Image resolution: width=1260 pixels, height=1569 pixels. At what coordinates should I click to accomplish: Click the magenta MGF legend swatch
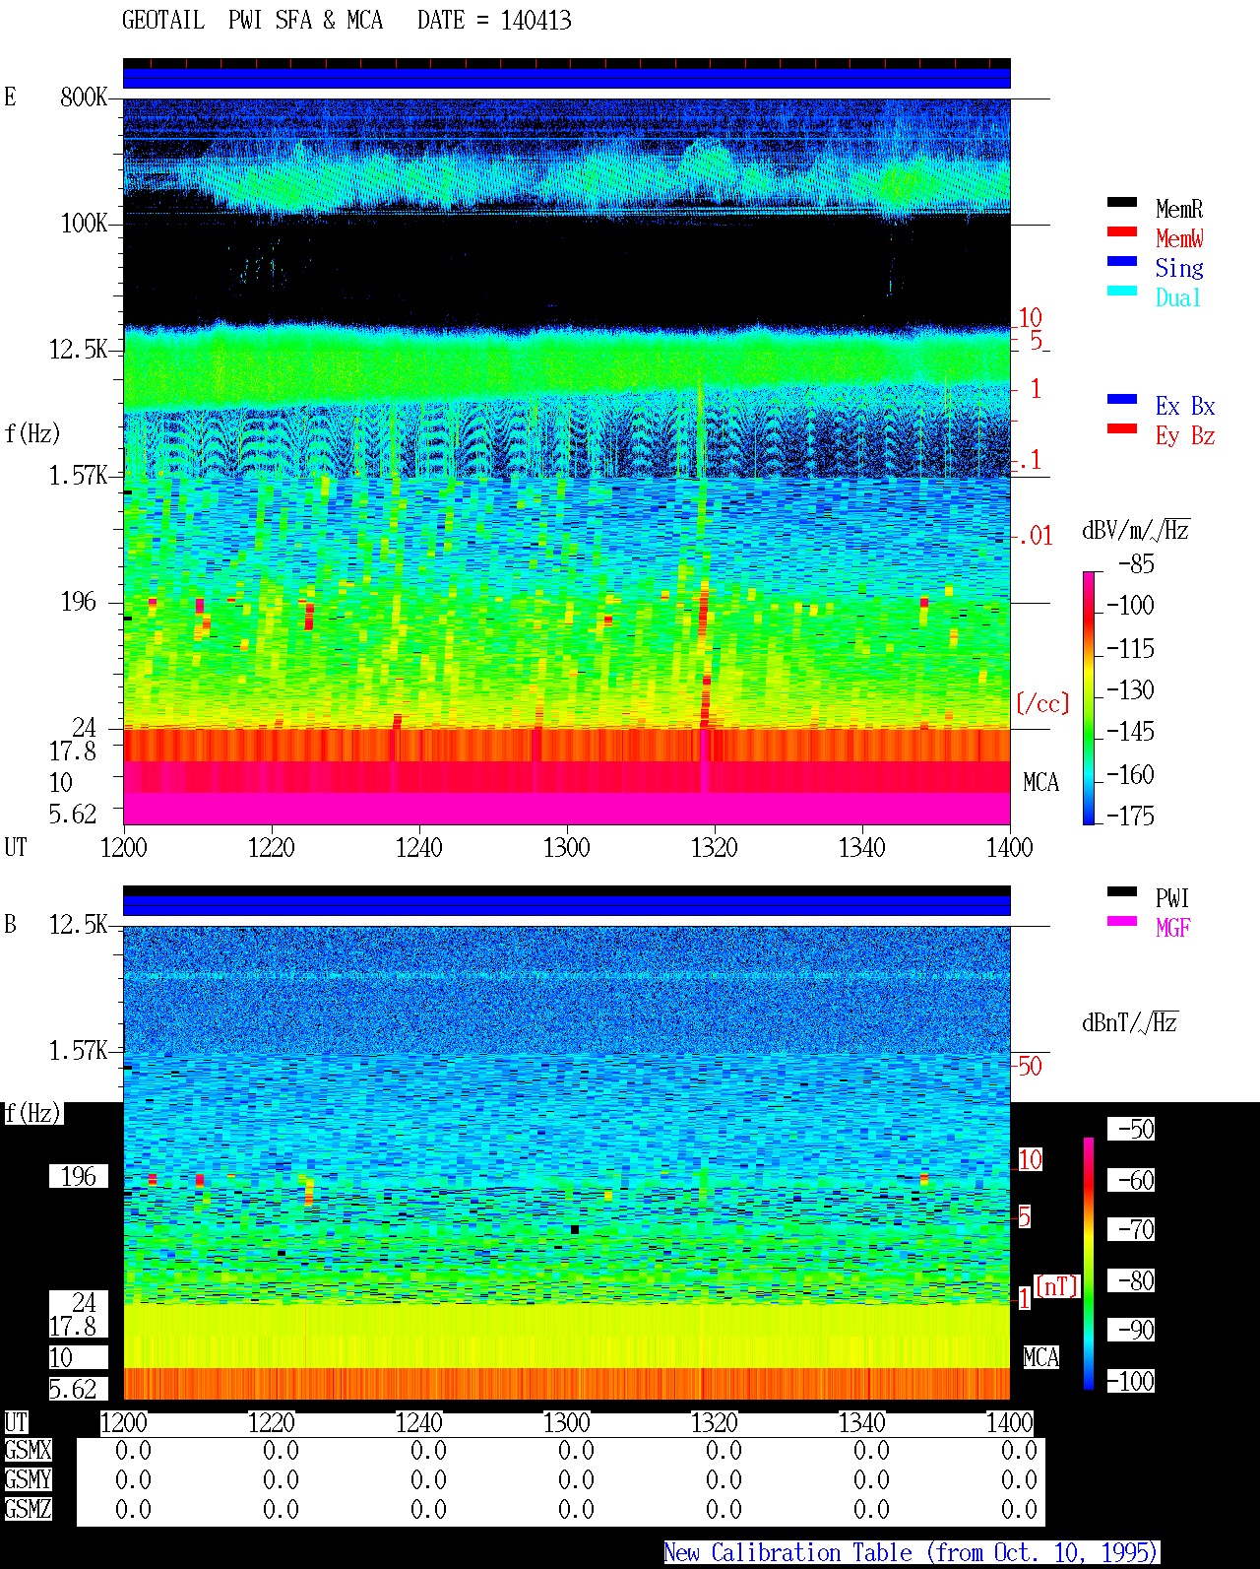(x=1122, y=921)
